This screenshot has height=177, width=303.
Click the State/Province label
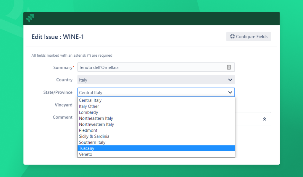point(58,92)
